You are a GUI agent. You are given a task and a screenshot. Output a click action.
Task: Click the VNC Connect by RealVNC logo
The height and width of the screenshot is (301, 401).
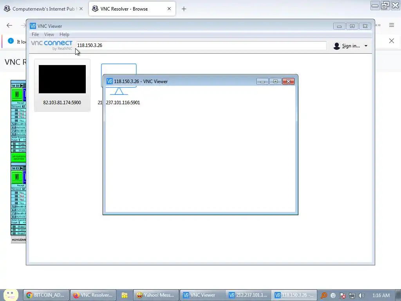coord(52,45)
